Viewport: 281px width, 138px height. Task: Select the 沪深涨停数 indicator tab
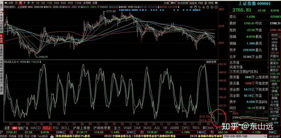pos(102,128)
